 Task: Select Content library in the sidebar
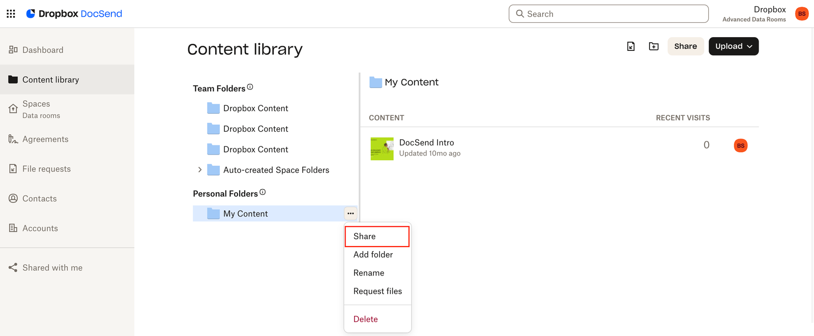coord(67,79)
